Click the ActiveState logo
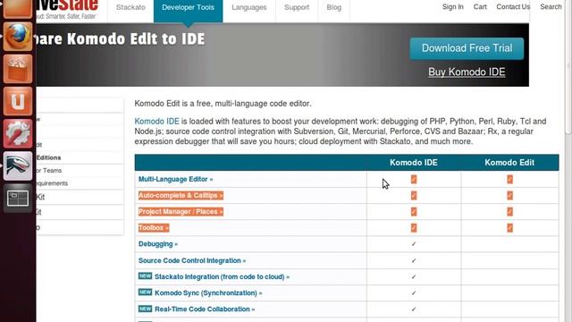The width and height of the screenshot is (572, 322). point(68,9)
